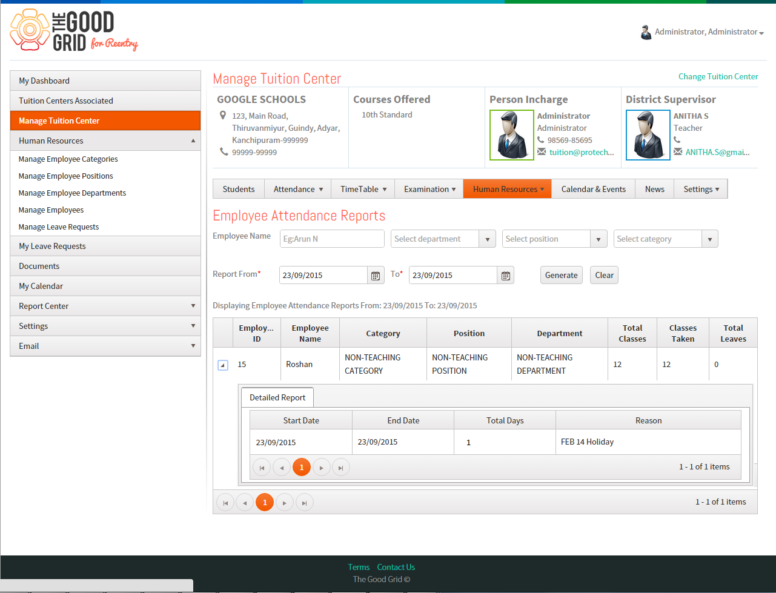Open the Select category dropdown
The image size is (776, 593).
pos(710,239)
